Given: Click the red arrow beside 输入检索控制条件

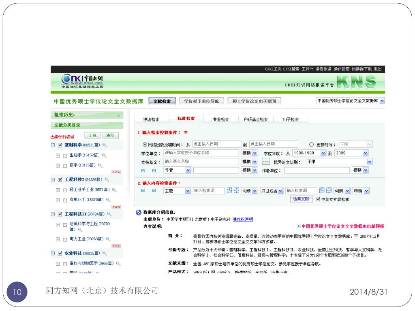Looking at the screenshot, I should click(x=186, y=132).
